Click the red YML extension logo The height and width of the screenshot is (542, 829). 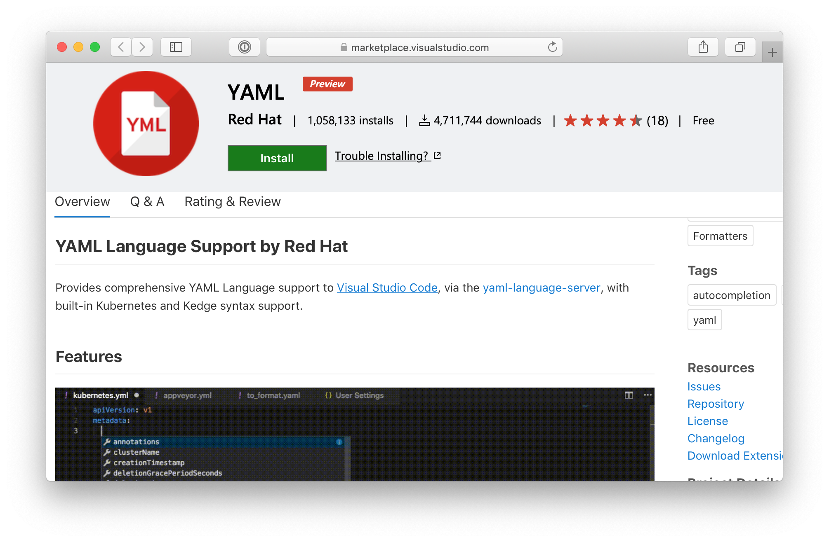(x=146, y=124)
